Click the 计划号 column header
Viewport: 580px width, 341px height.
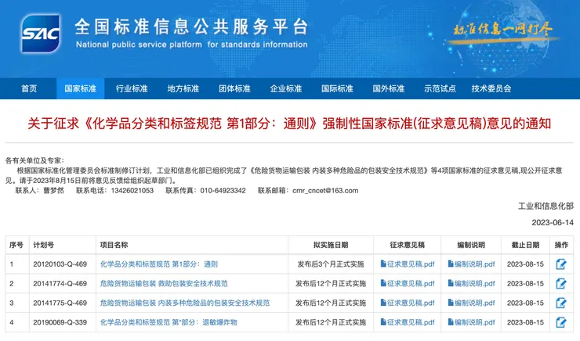44,245
